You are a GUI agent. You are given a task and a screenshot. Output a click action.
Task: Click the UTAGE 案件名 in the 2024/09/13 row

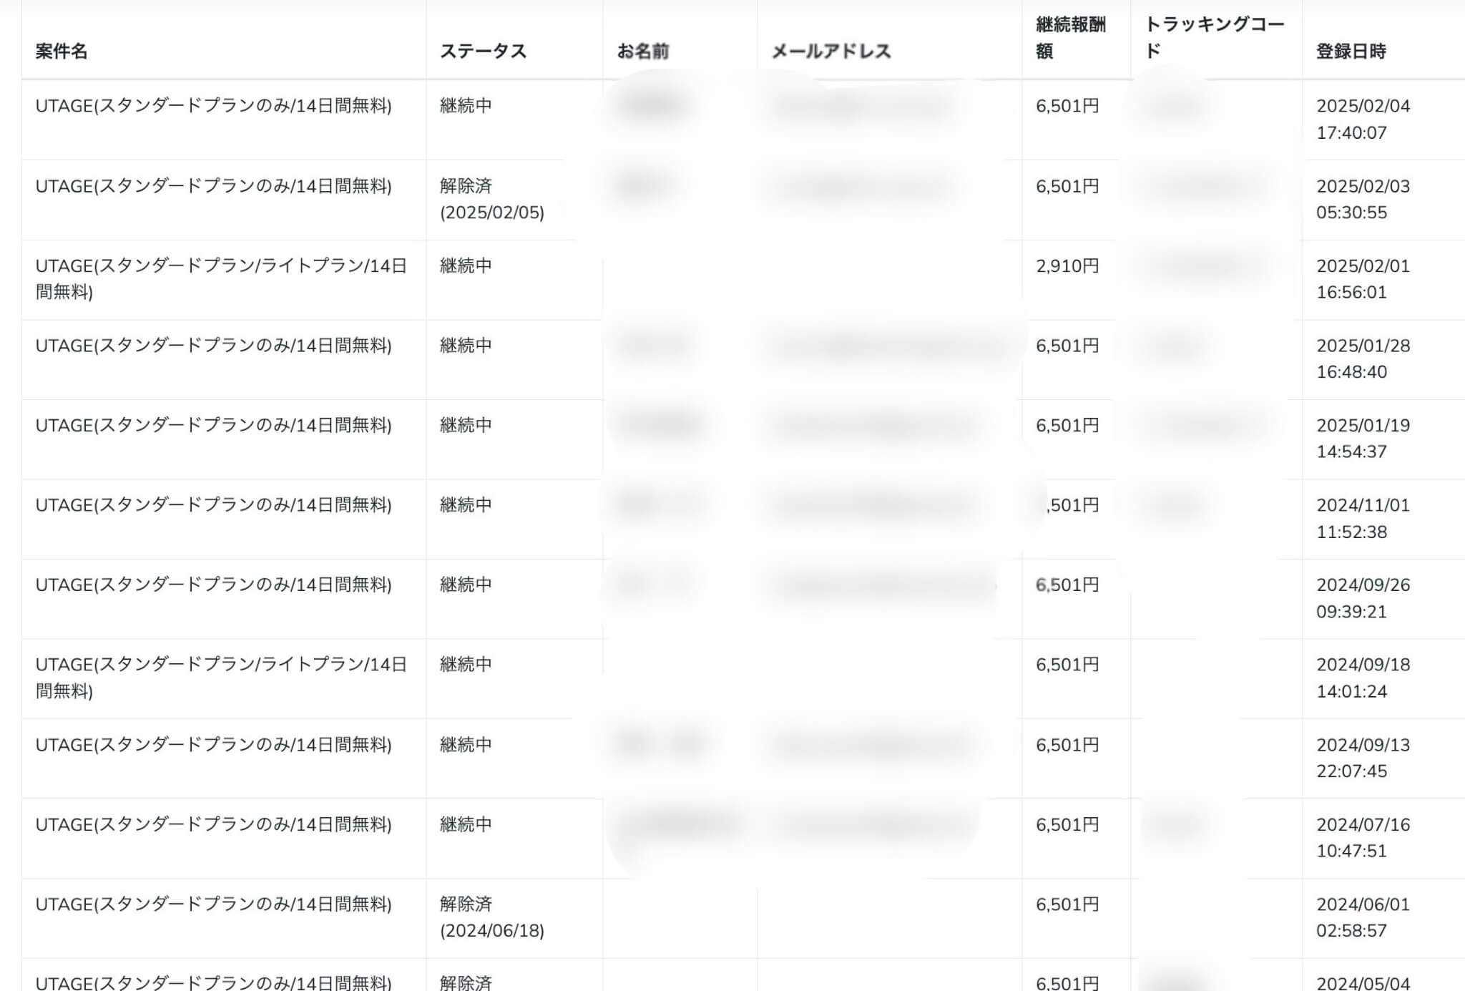[x=214, y=744]
